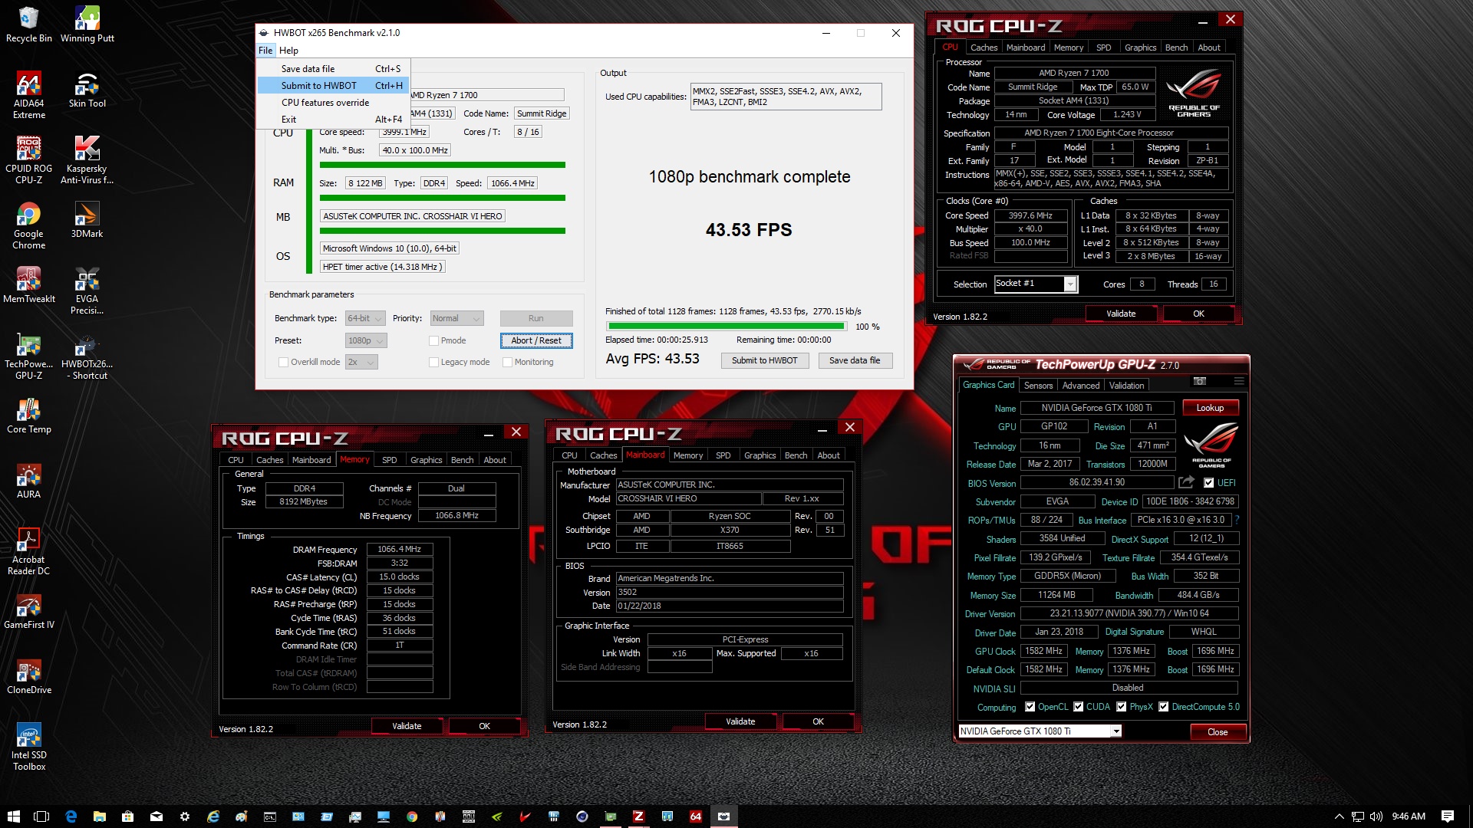Viewport: 1473px width, 828px height.
Task: Select Save data file in File menu
Action: click(334, 69)
